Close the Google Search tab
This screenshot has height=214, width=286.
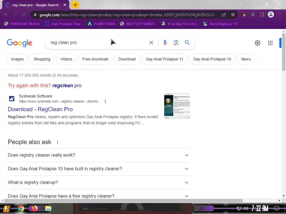(x=65, y=5)
